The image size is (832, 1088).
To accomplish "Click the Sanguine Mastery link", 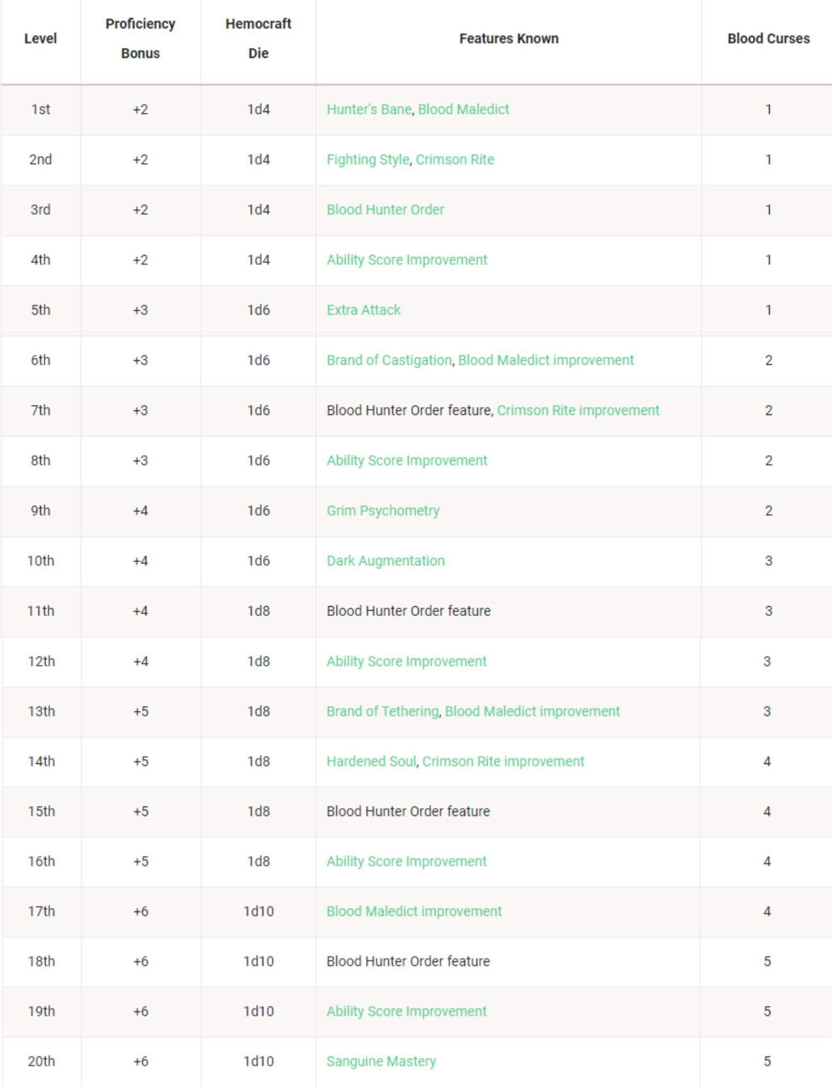I will pos(381,1061).
